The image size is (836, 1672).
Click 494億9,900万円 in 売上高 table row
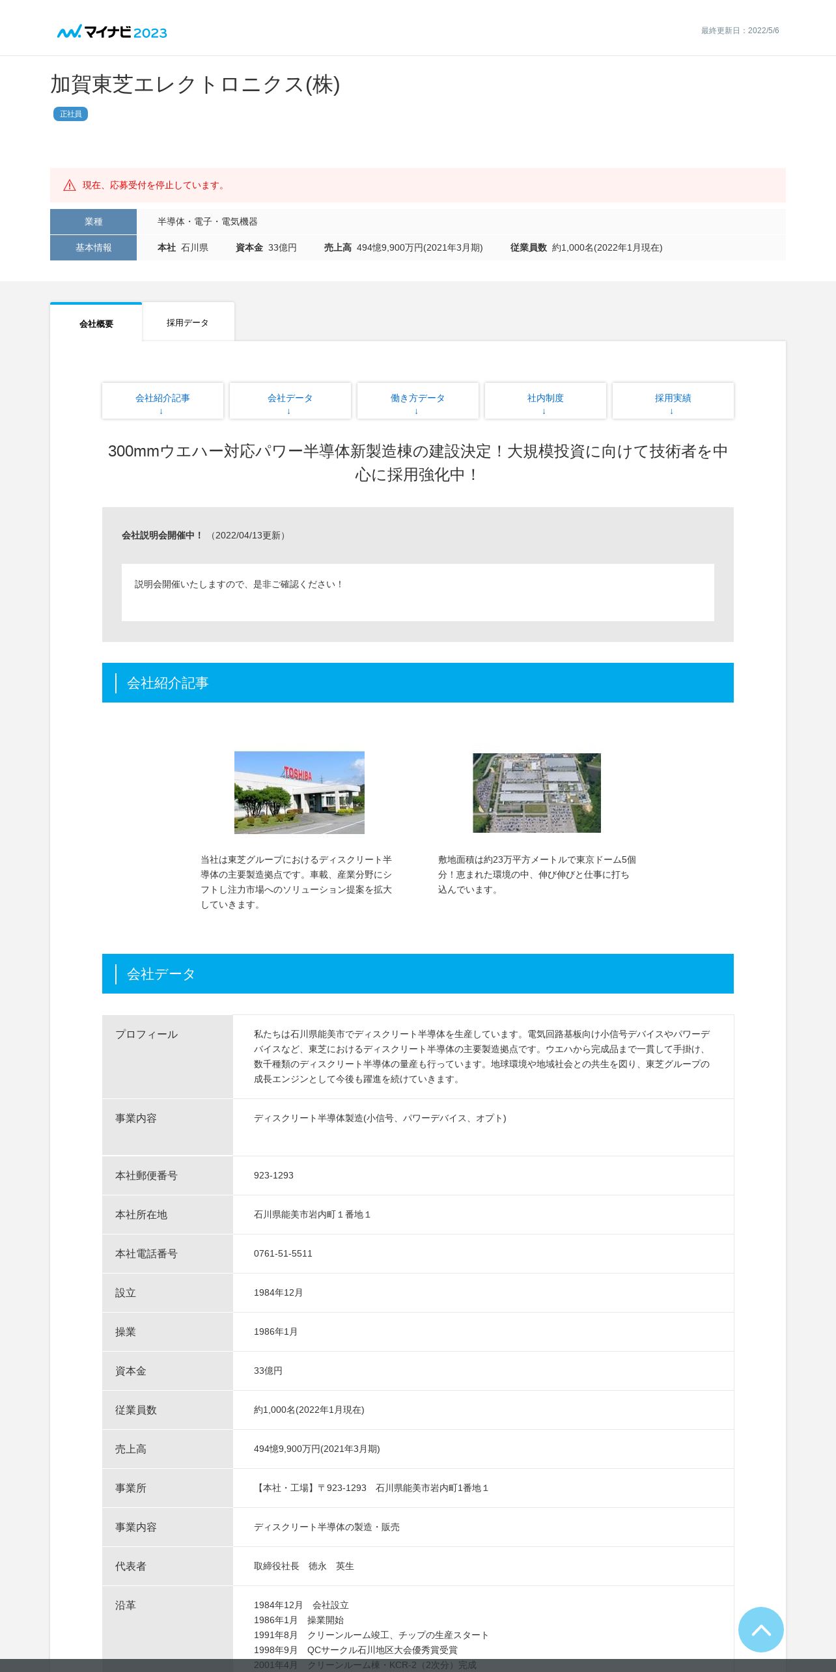coord(316,1449)
